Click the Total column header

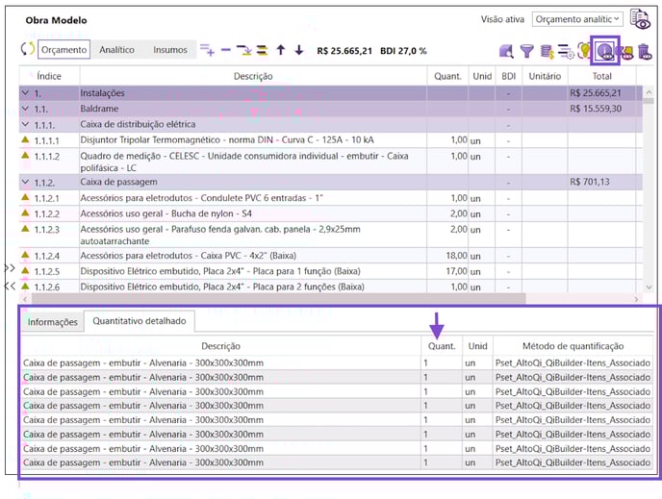point(601,76)
